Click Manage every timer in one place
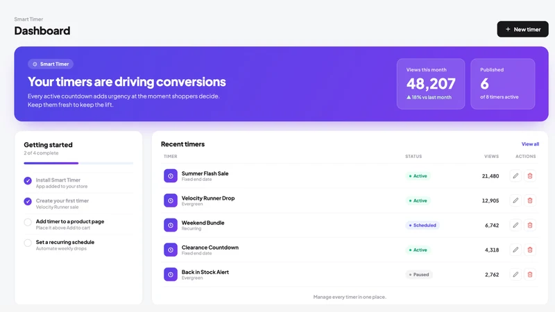 pyautogui.click(x=350, y=297)
